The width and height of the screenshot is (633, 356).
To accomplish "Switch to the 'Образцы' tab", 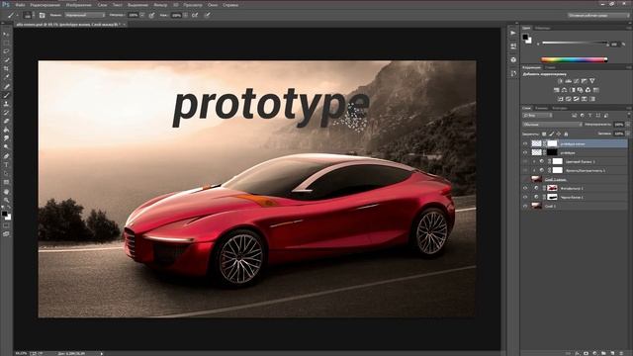I will point(542,29).
